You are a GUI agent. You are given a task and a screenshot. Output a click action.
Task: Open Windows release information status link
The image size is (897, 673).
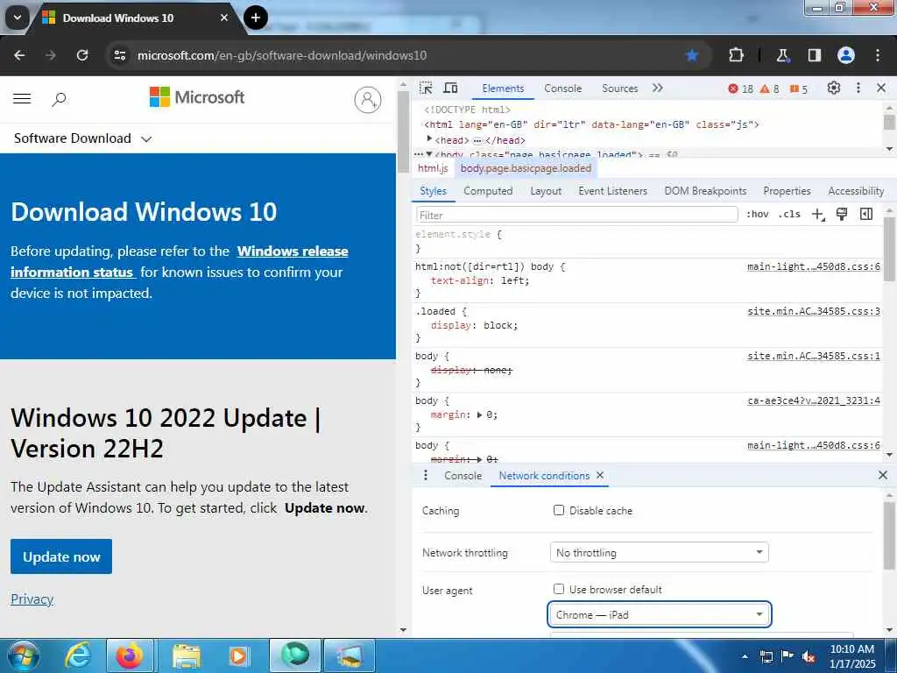[180, 261]
